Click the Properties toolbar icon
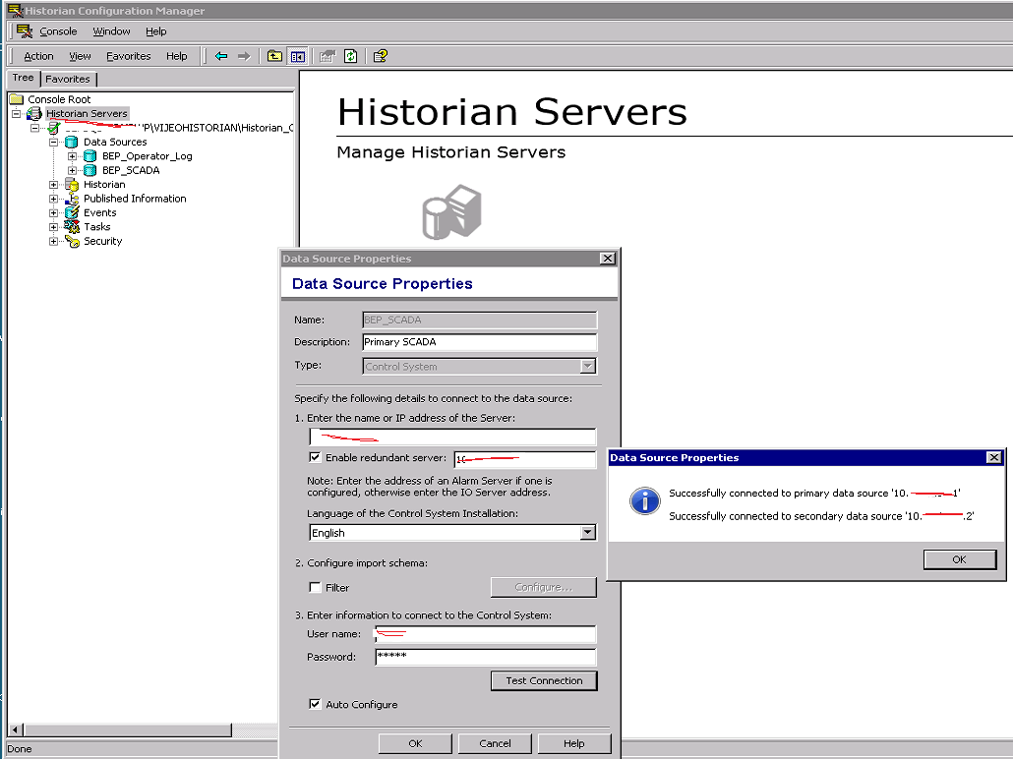Viewport: 1013px width, 759px height. point(328,56)
